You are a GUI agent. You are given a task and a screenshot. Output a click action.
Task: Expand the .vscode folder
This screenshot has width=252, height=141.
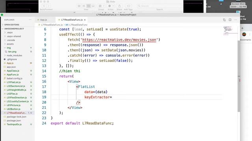coord(11,40)
